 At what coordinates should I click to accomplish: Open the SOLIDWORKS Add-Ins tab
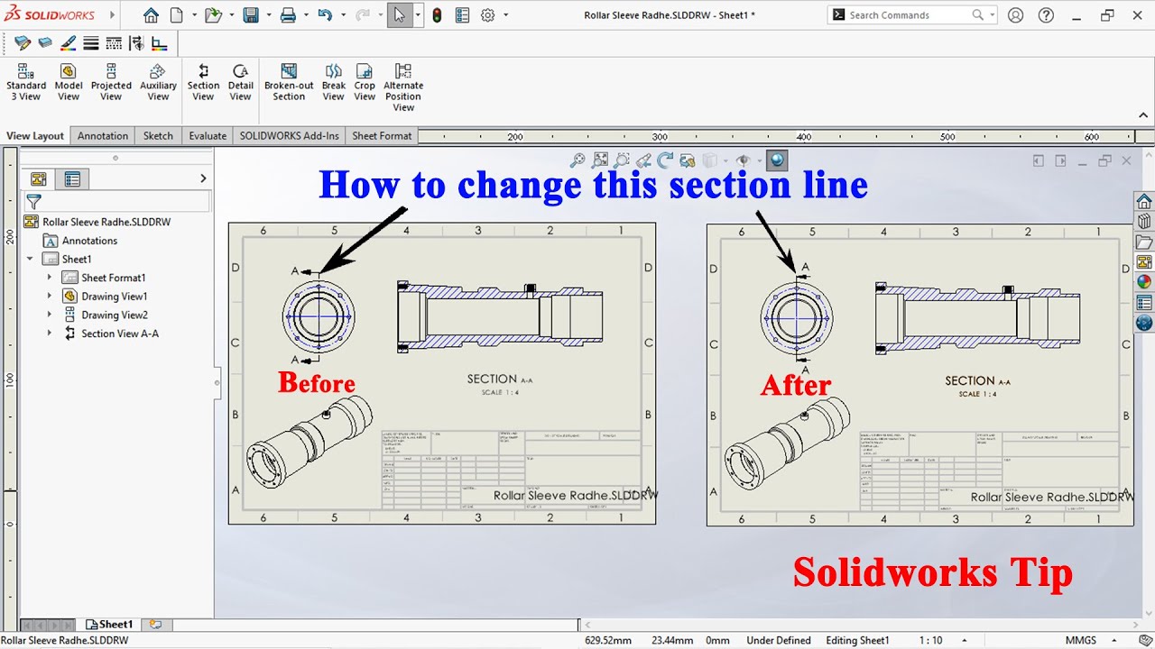[x=289, y=136]
